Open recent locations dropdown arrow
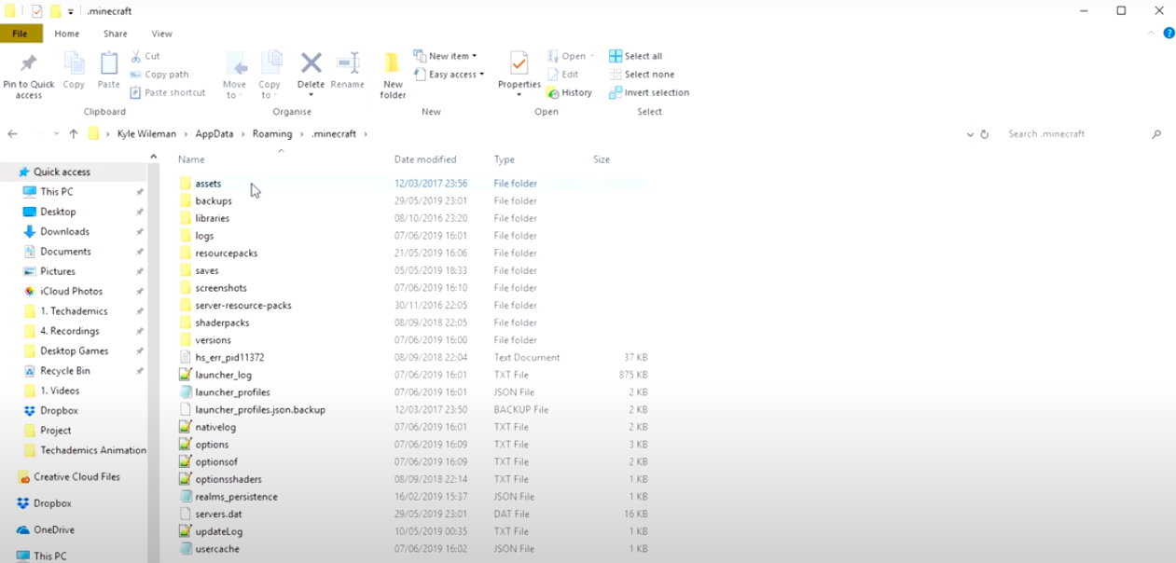The image size is (1176, 563). pos(57,134)
